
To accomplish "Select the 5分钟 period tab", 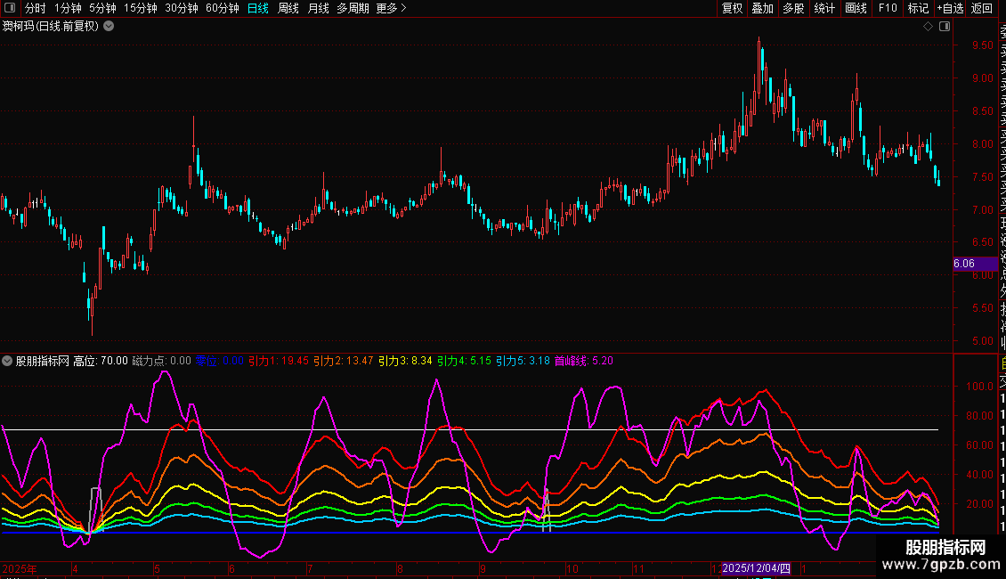I will pos(102,8).
